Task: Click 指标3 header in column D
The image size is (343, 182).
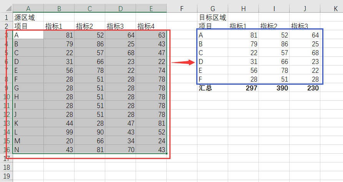Action: [121, 26]
